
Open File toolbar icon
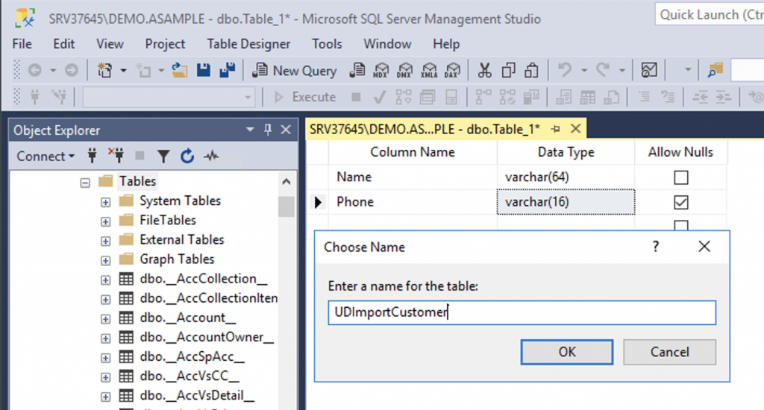click(x=180, y=71)
